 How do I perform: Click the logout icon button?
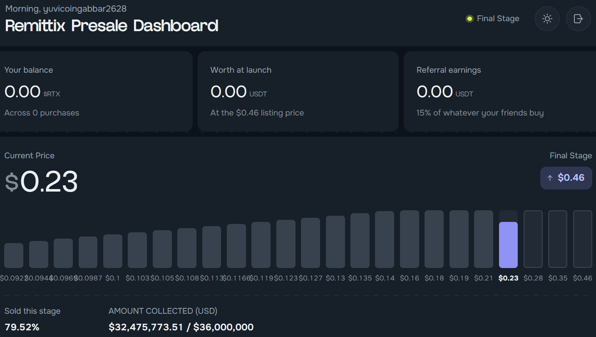tap(578, 19)
